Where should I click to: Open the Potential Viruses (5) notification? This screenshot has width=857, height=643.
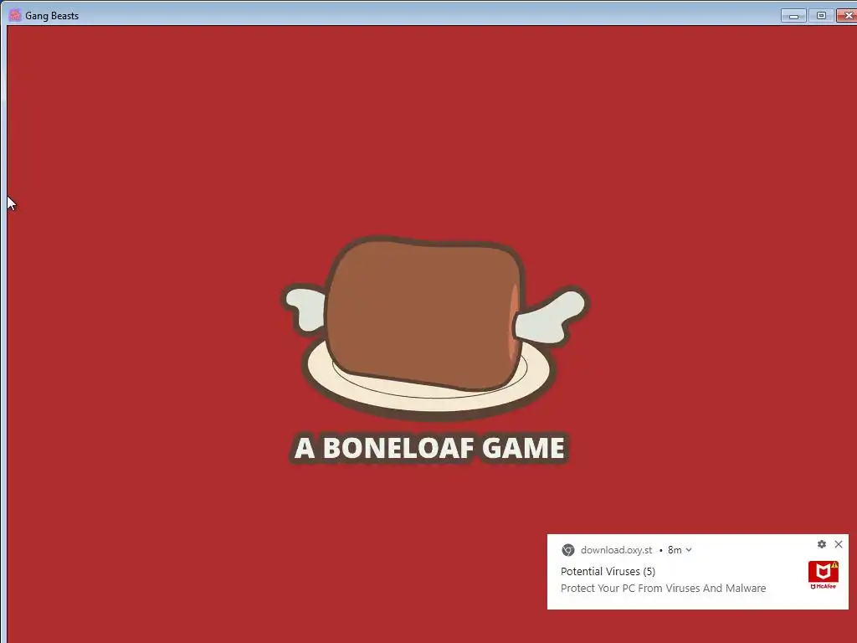(608, 571)
